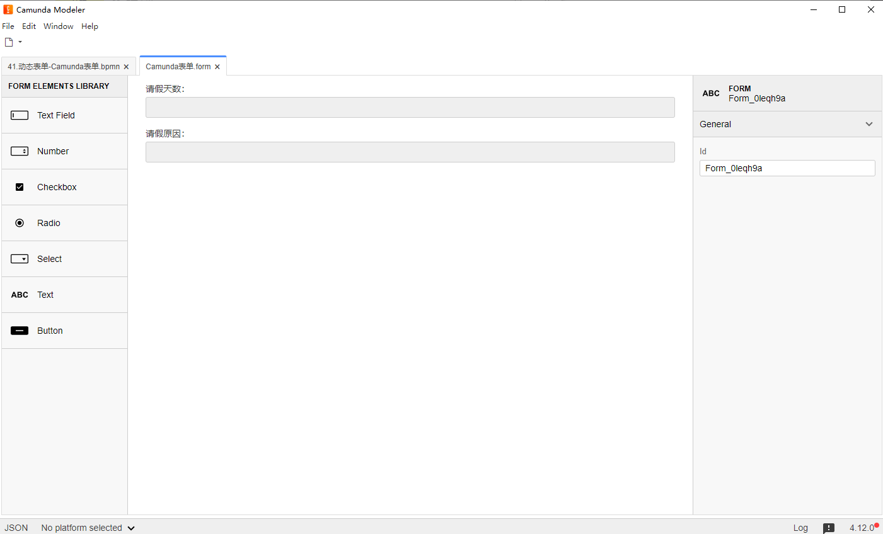Click the Form_0leqh9a text in properties header
The width and height of the screenshot is (883, 534).
click(757, 98)
